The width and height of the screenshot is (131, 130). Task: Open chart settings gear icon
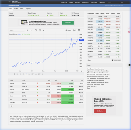[81, 71]
